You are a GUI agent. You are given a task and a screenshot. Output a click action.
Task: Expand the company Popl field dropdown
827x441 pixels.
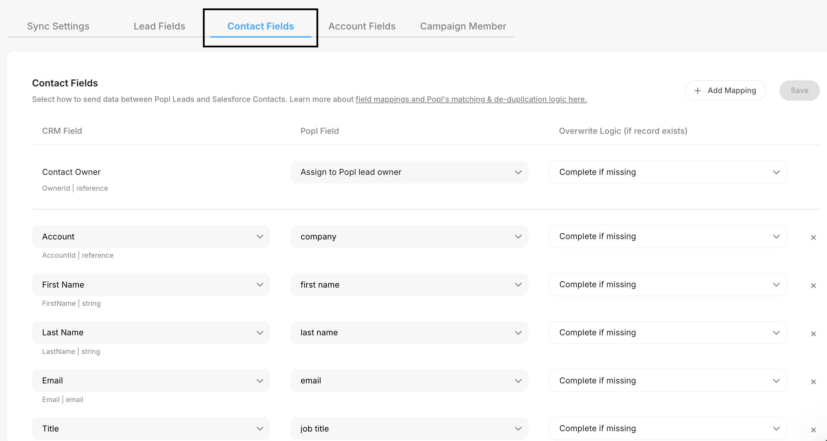[x=409, y=237]
